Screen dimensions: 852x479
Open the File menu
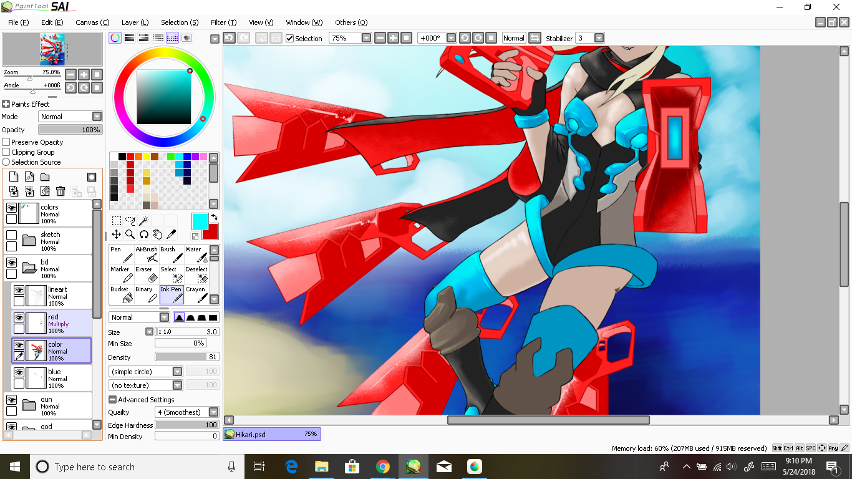pos(18,22)
